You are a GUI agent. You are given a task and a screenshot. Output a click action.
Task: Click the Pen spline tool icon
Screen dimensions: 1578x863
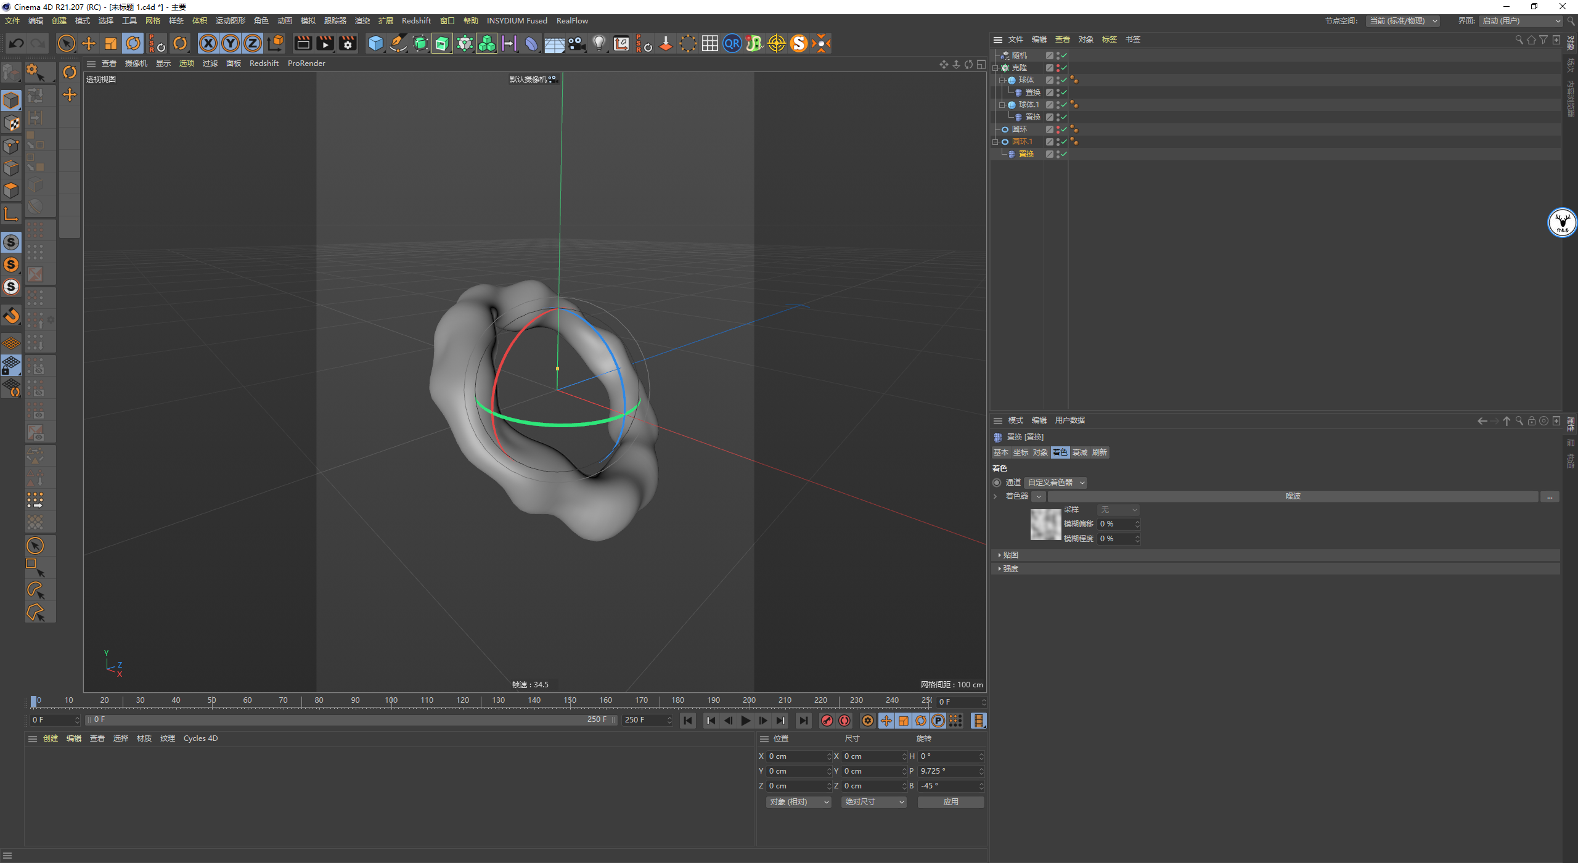pos(398,43)
